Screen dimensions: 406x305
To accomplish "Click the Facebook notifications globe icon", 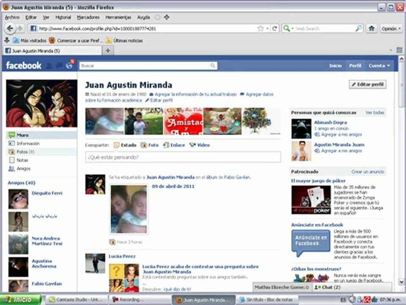I will click(69, 66).
